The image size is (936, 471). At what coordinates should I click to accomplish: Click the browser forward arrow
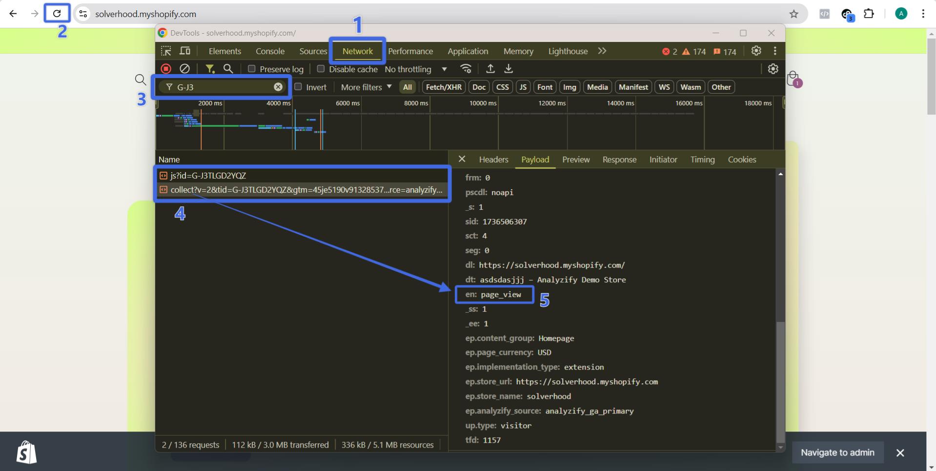35,14
